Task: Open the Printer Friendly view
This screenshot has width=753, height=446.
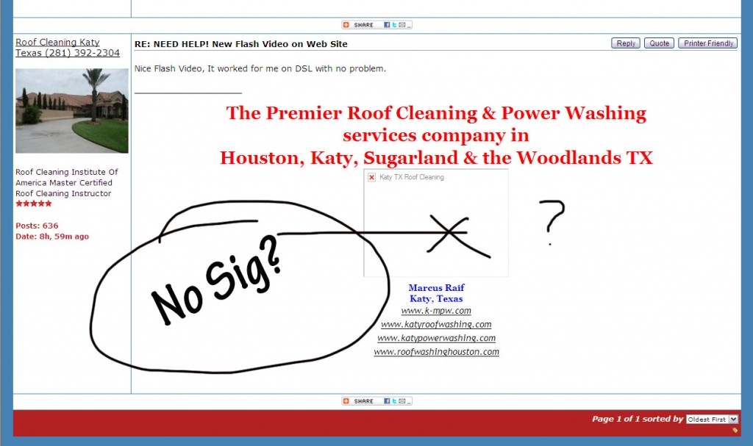Action: tap(708, 43)
